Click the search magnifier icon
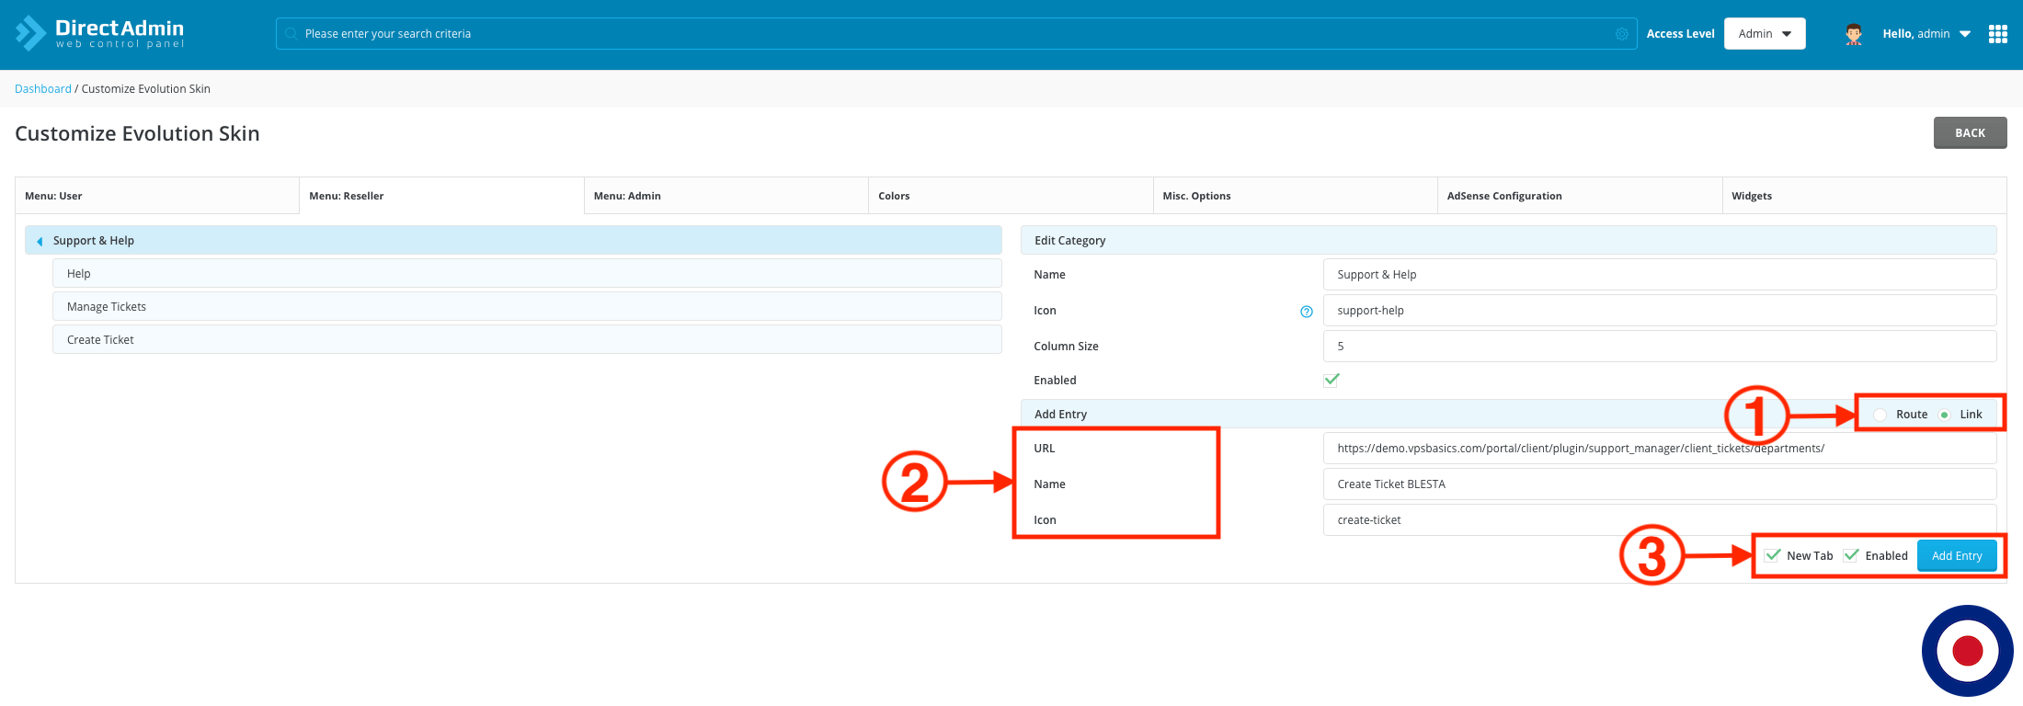Screen dimensions: 2023x706 (291, 34)
